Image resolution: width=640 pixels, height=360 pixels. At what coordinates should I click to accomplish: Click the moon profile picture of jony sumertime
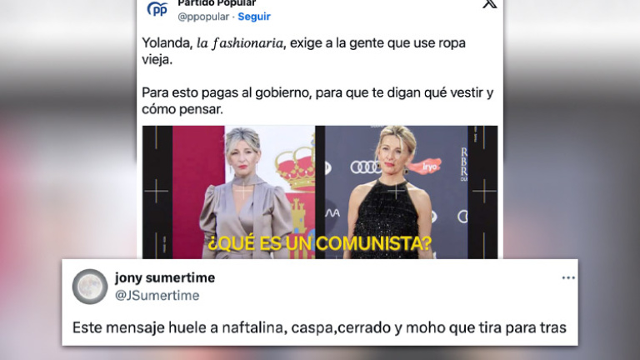tap(90, 287)
